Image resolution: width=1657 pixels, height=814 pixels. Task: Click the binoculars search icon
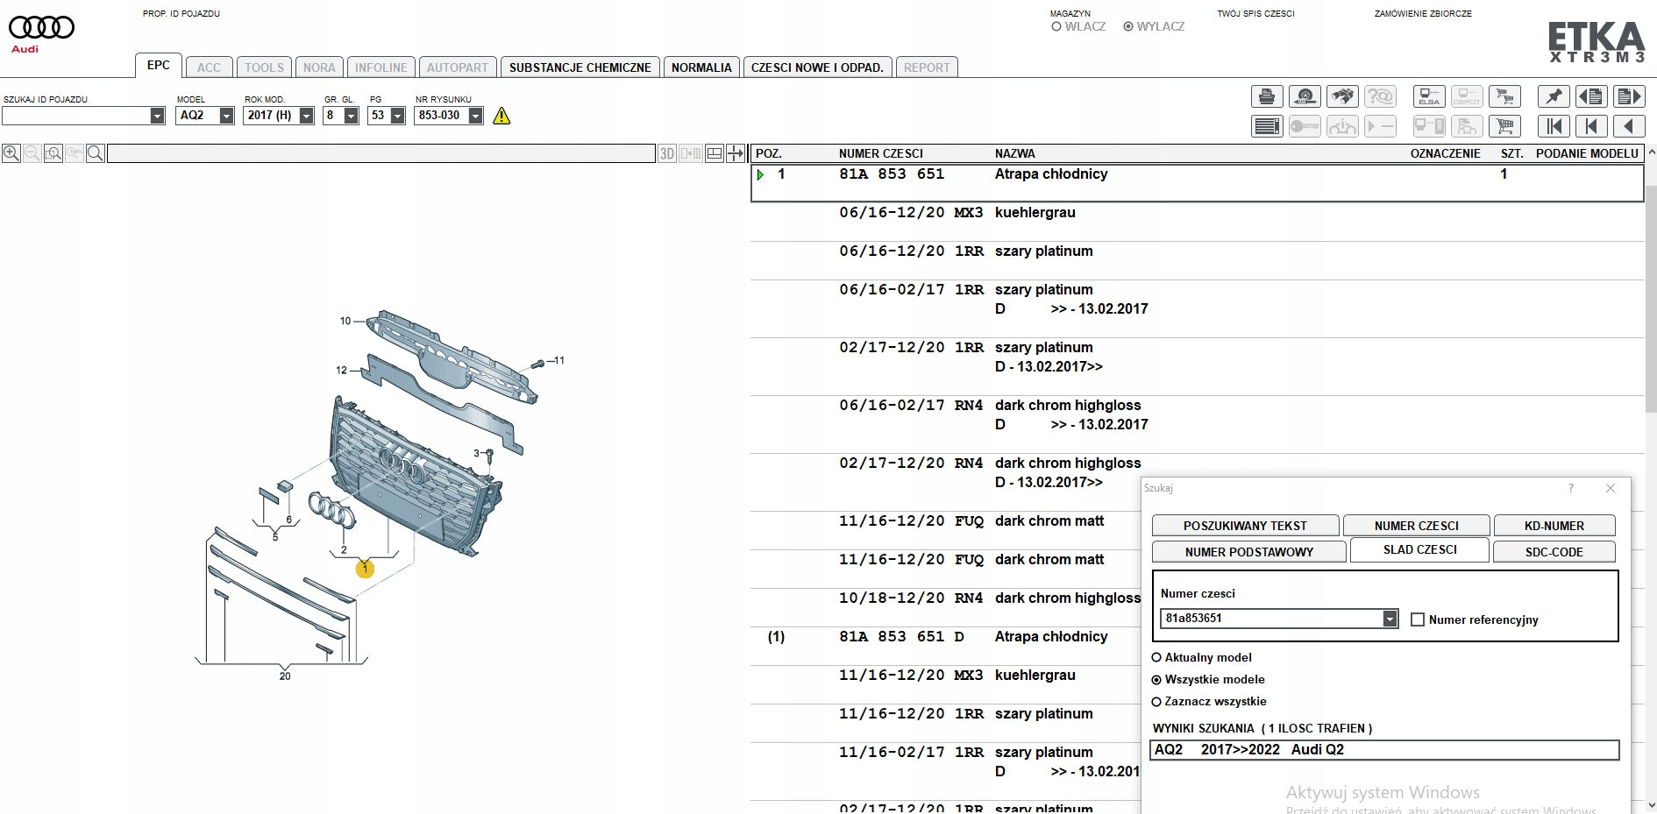click(x=1342, y=96)
